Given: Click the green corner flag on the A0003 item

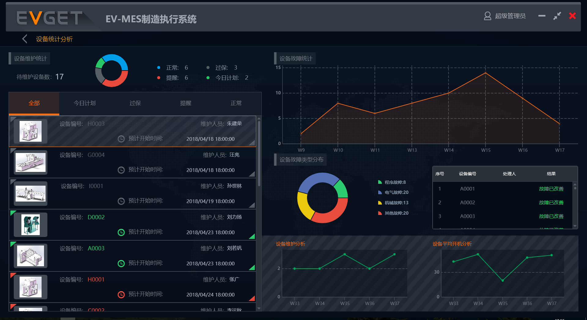Looking at the screenshot, I should click(13, 244).
